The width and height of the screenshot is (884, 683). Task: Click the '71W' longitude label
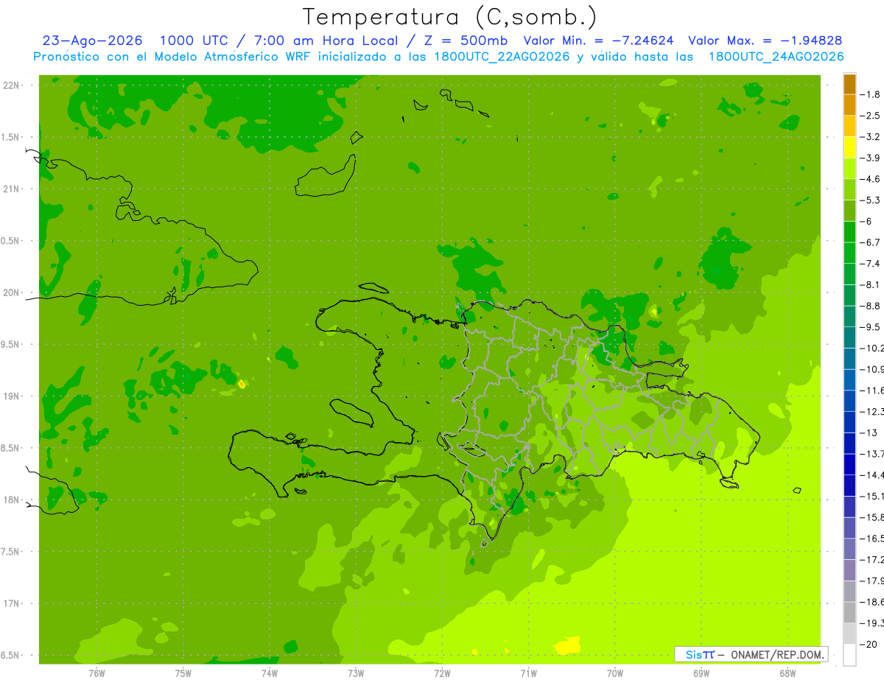point(528,673)
